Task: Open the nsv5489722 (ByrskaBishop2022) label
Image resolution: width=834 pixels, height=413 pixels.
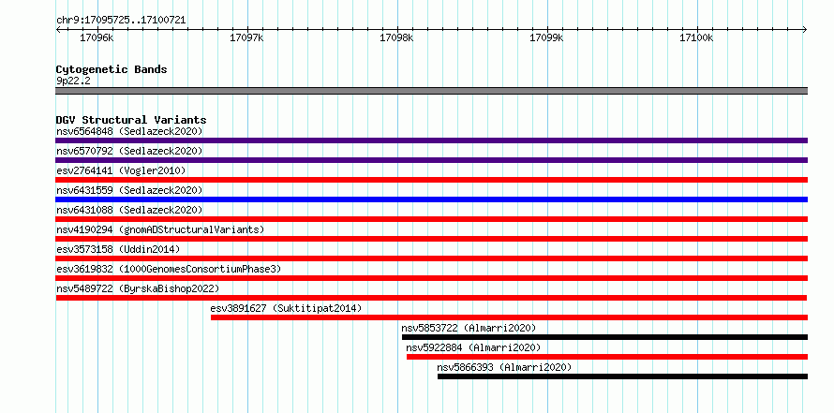Action: [138, 288]
